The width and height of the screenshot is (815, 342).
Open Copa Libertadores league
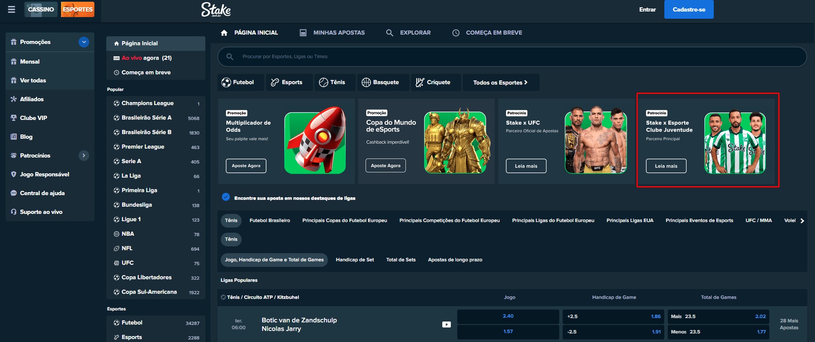pyautogui.click(x=156, y=278)
